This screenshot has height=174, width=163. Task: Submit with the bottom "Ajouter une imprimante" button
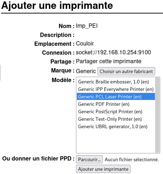[103, 169]
